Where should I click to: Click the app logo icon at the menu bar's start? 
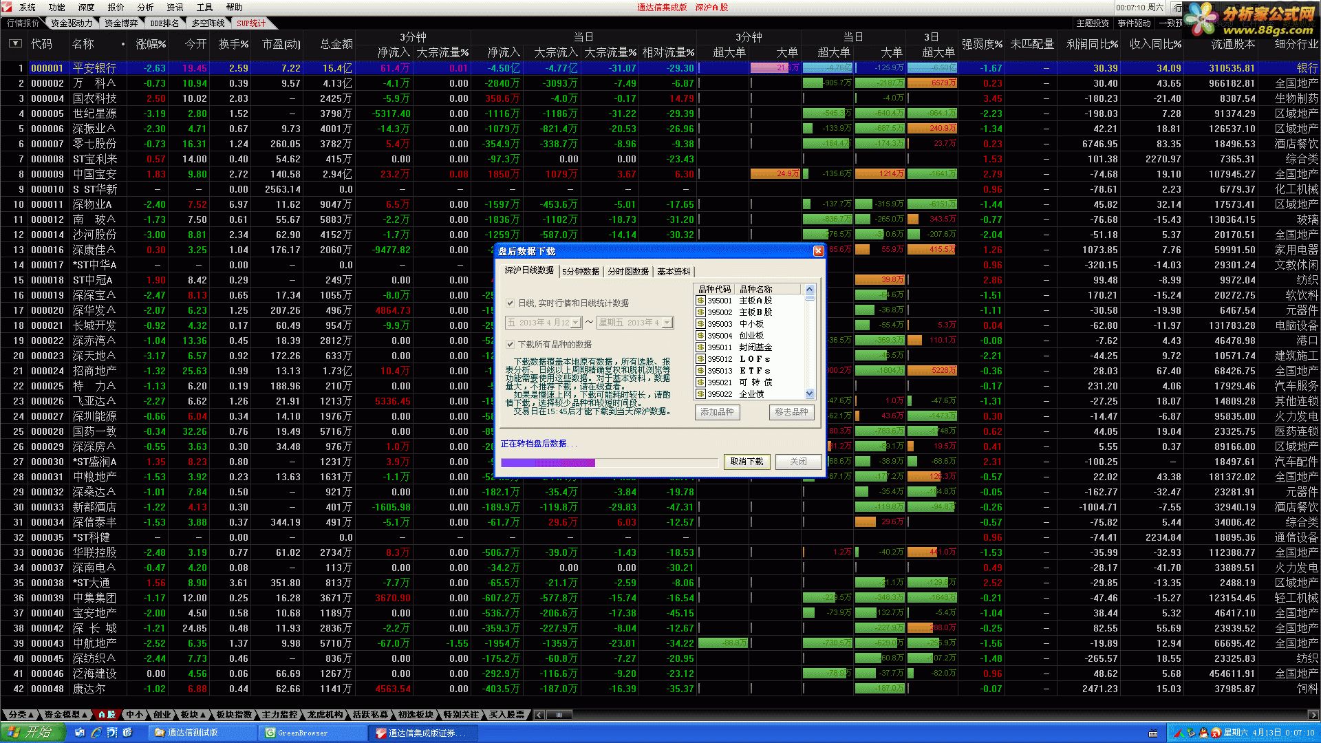click(x=6, y=7)
